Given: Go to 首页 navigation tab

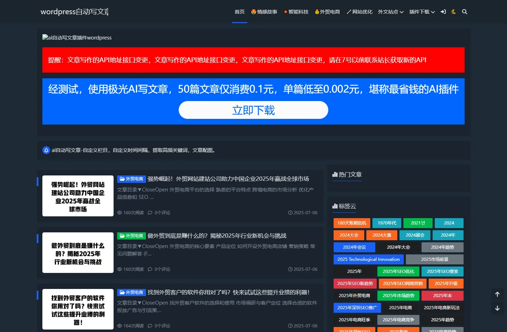Looking at the screenshot, I should tap(240, 12).
